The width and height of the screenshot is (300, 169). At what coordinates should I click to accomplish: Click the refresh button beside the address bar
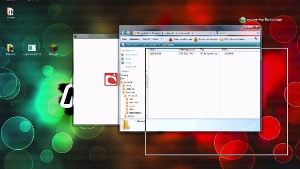(214, 33)
